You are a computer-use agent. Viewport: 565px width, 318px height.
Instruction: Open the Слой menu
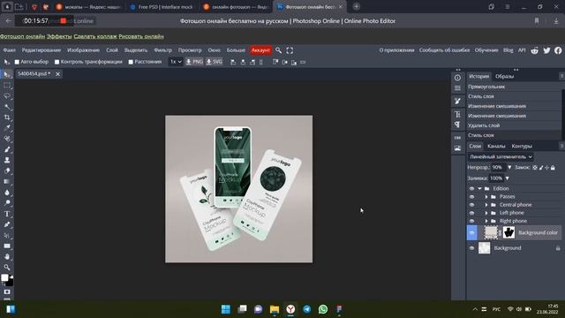(112, 50)
